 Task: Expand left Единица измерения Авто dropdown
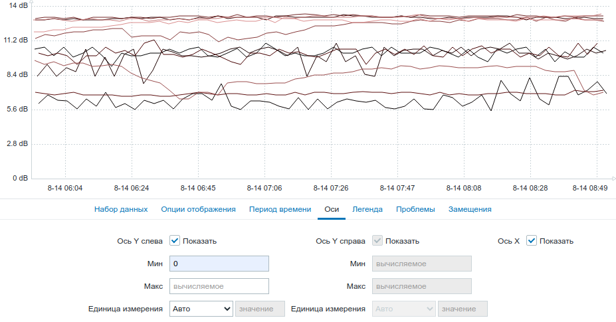point(201,309)
